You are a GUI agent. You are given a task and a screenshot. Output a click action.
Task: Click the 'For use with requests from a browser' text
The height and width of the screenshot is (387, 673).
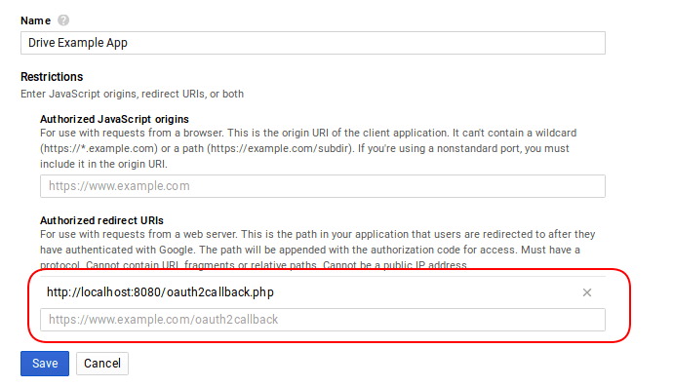pyautogui.click(x=132, y=133)
